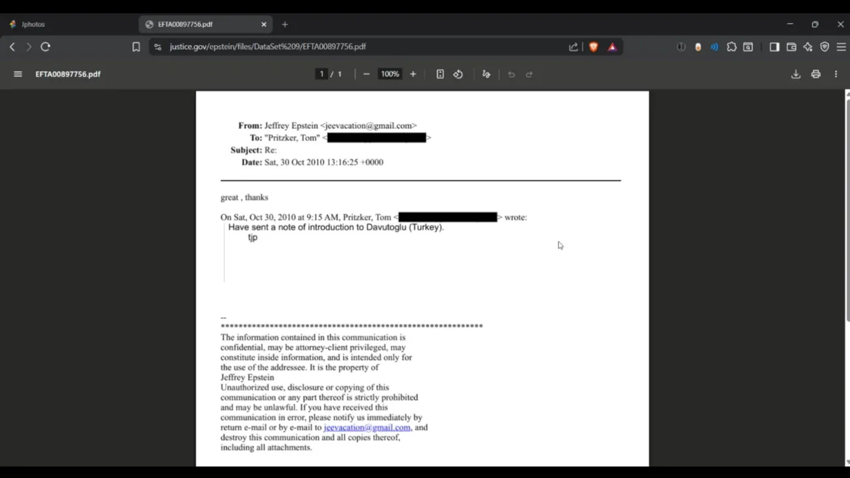
Task: Open the browser extensions puzzle icon
Action: pyautogui.click(x=731, y=46)
